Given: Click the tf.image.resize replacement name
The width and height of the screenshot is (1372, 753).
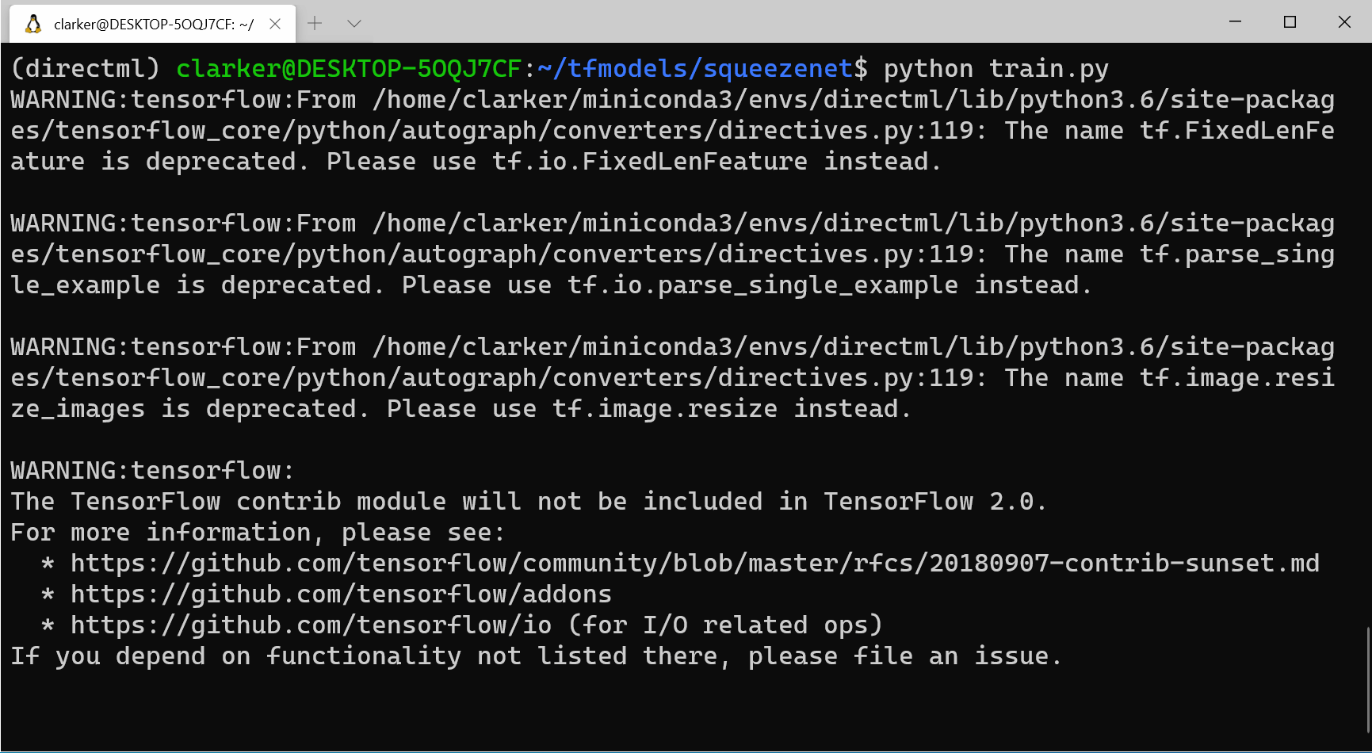Looking at the screenshot, I should 664,409.
